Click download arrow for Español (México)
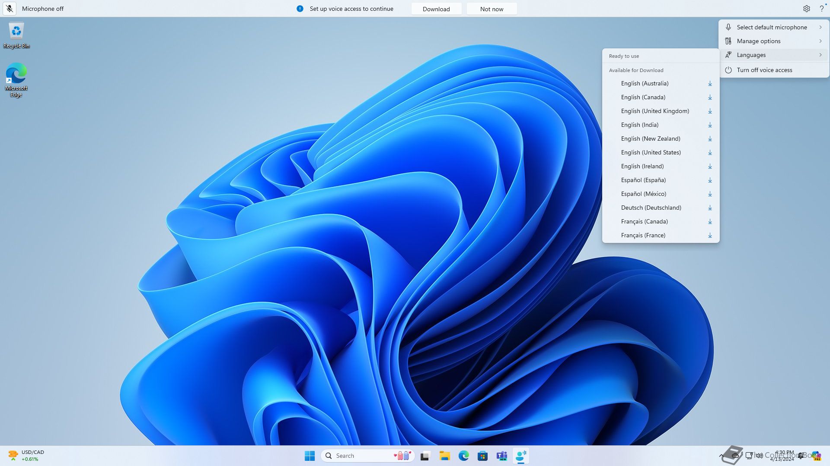The width and height of the screenshot is (830, 466). tap(710, 194)
